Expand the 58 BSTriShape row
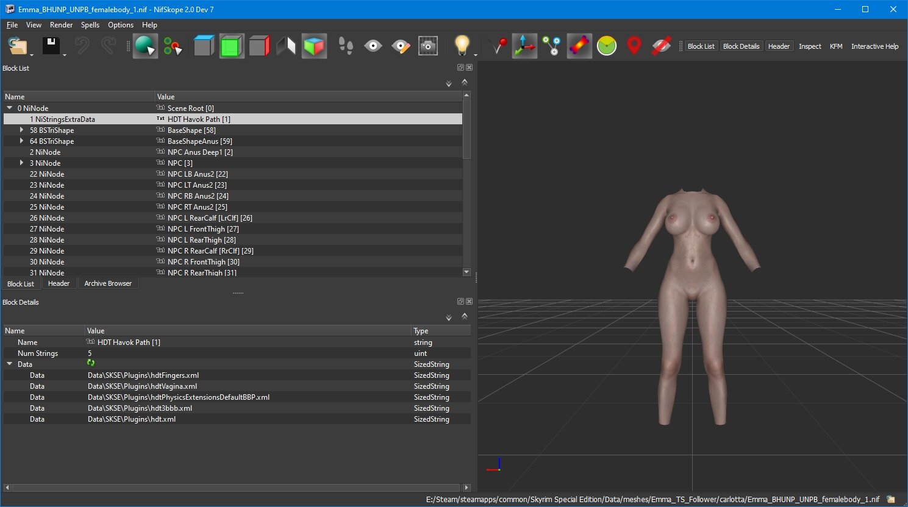Image resolution: width=908 pixels, height=507 pixels. pyautogui.click(x=22, y=130)
